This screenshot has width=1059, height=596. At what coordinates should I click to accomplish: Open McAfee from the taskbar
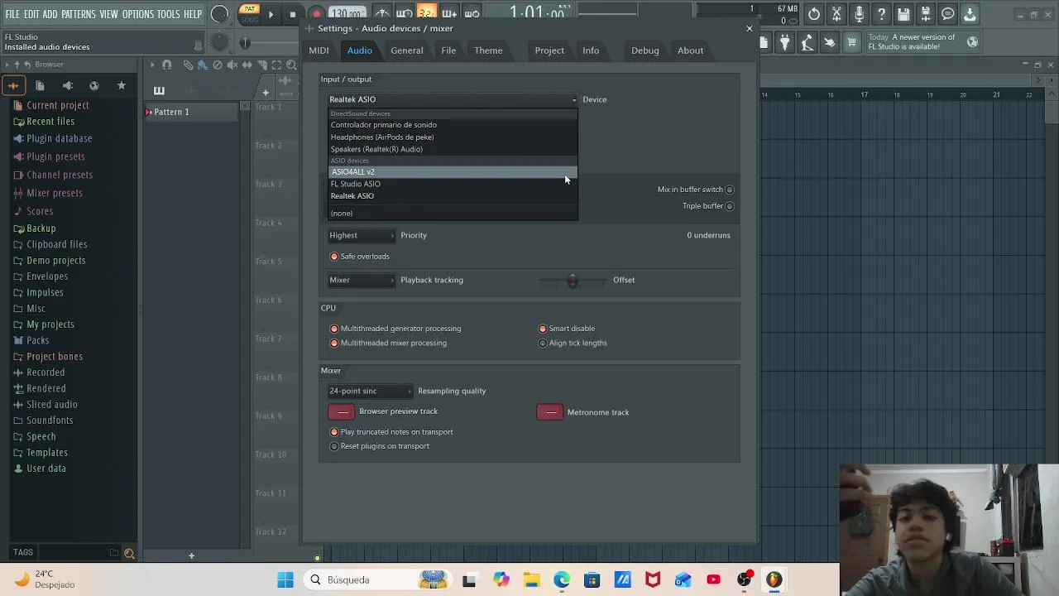tap(653, 579)
